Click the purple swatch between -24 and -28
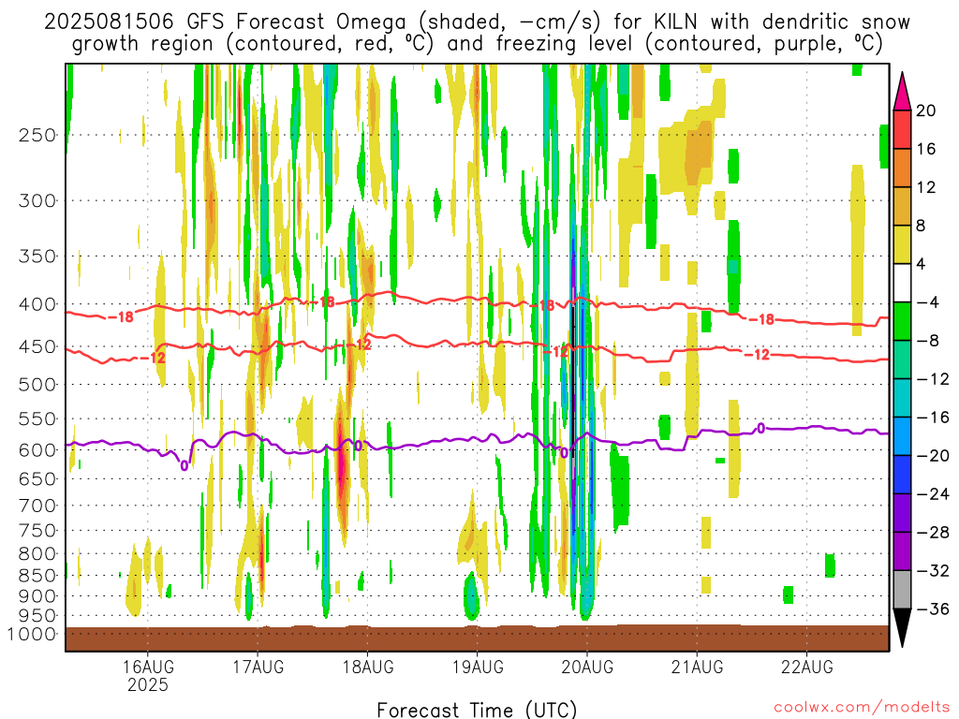This screenshot has height=719, width=959. [902, 513]
